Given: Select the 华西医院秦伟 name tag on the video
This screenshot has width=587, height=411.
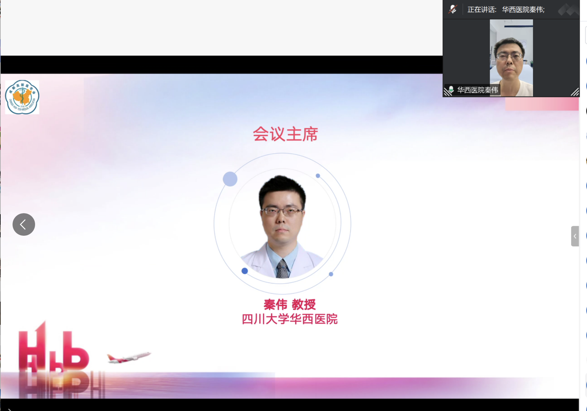Looking at the screenshot, I should (x=478, y=90).
